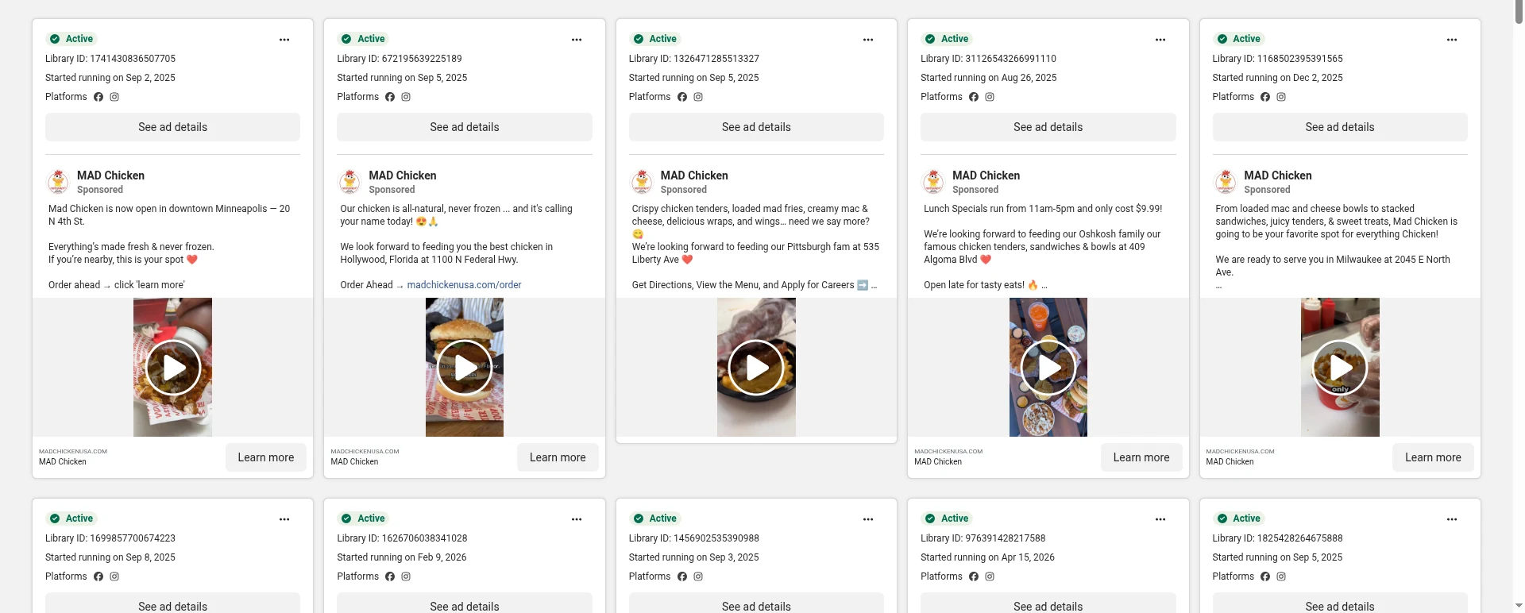Click Facebook platform icon on ad 1699857700674223
The height and width of the screenshot is (613, 1525).
click(98, 576)
